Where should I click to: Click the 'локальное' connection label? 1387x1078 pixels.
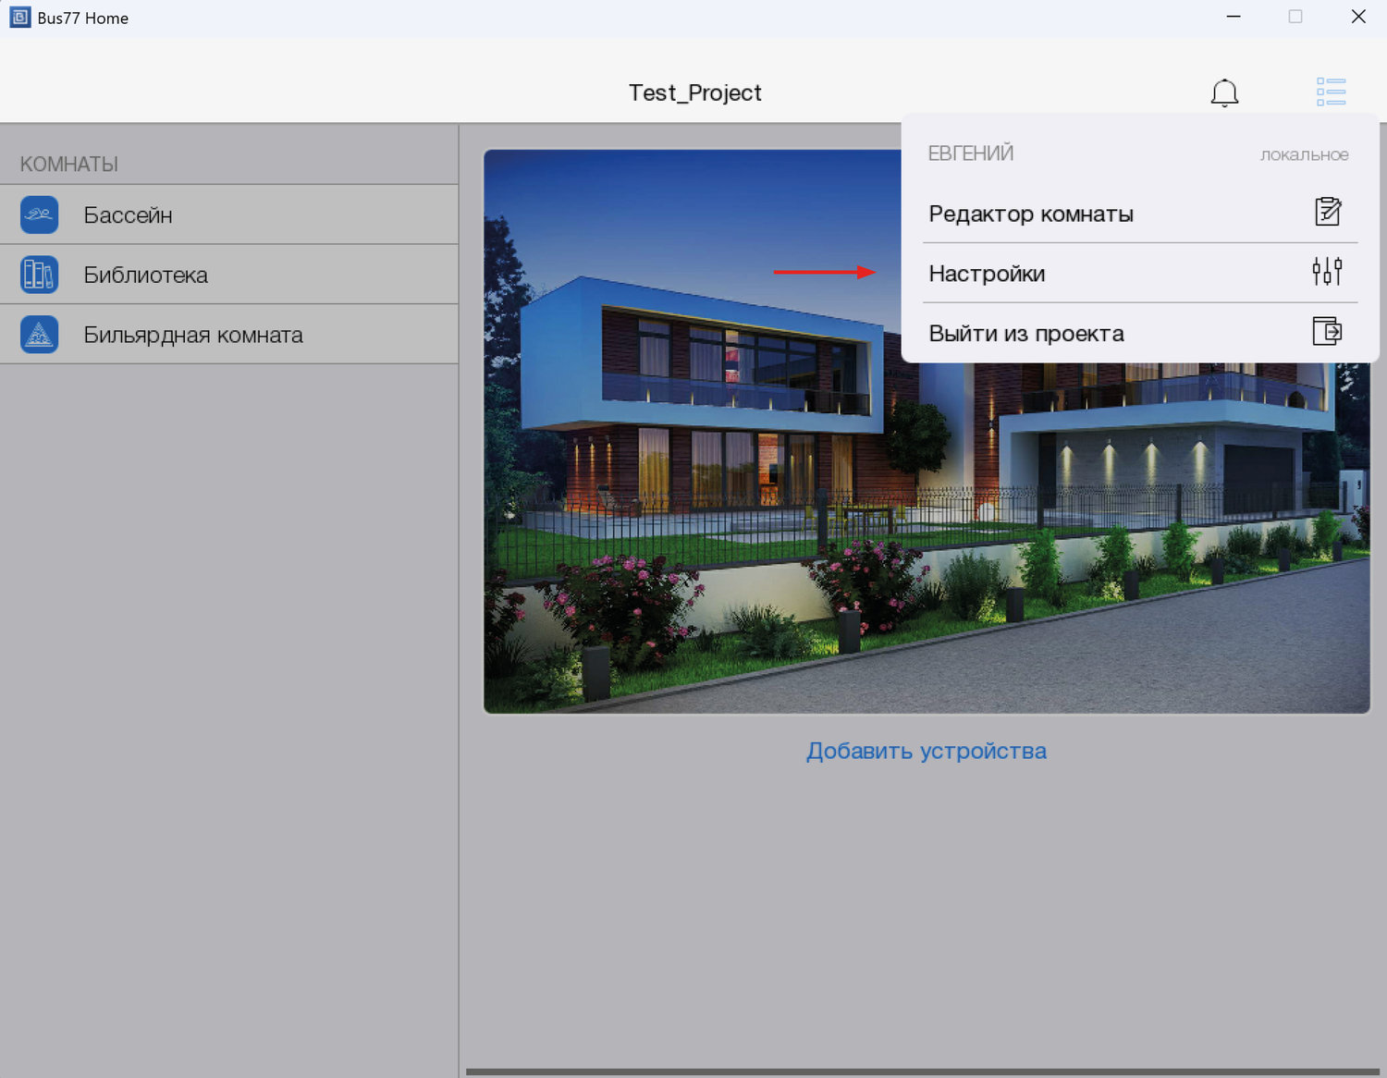pos(1304,154)
